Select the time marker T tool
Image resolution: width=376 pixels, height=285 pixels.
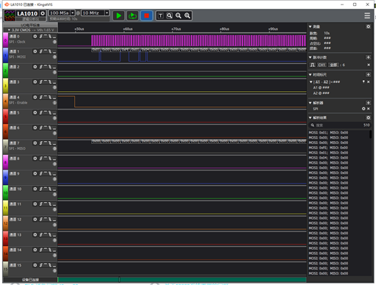coord(160,15)
